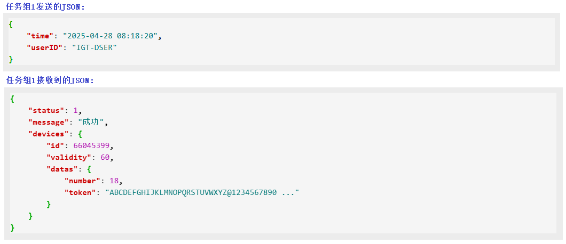Click the "id" key under devices
This screenshot has height=244, width=566.
tap(56, 145)
